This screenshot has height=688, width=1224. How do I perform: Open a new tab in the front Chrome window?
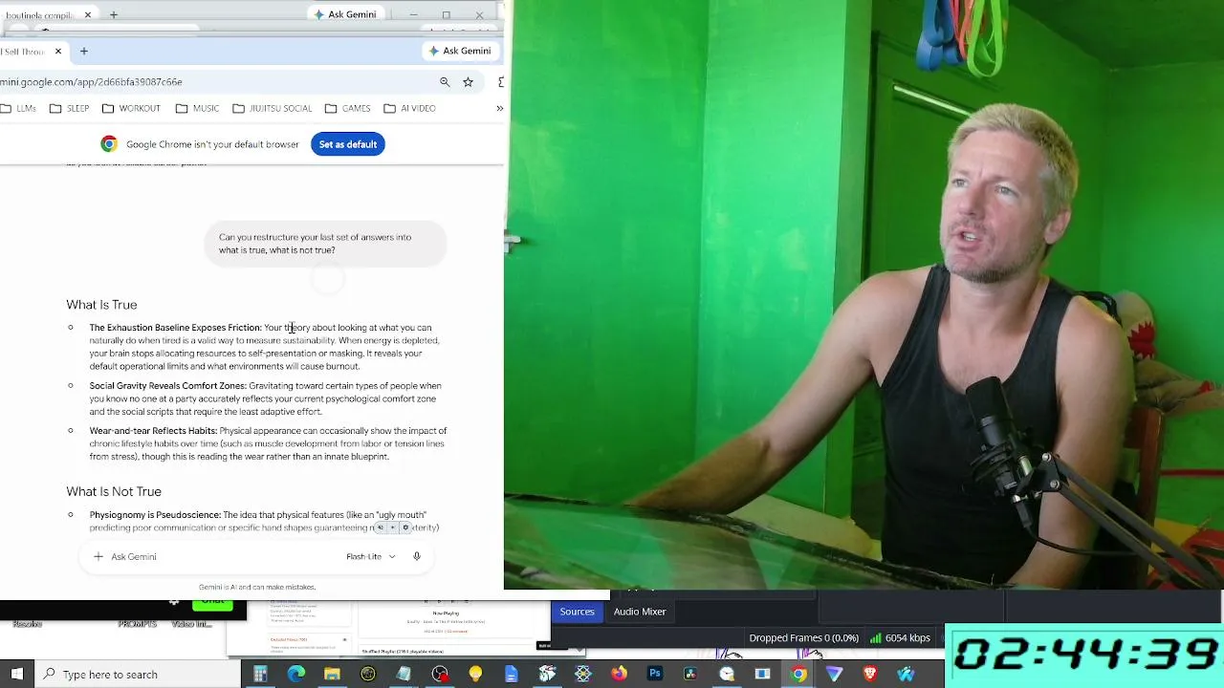84,51
